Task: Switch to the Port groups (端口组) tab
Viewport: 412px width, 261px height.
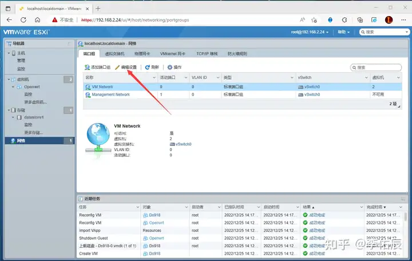Action: [x=89, y=54]
